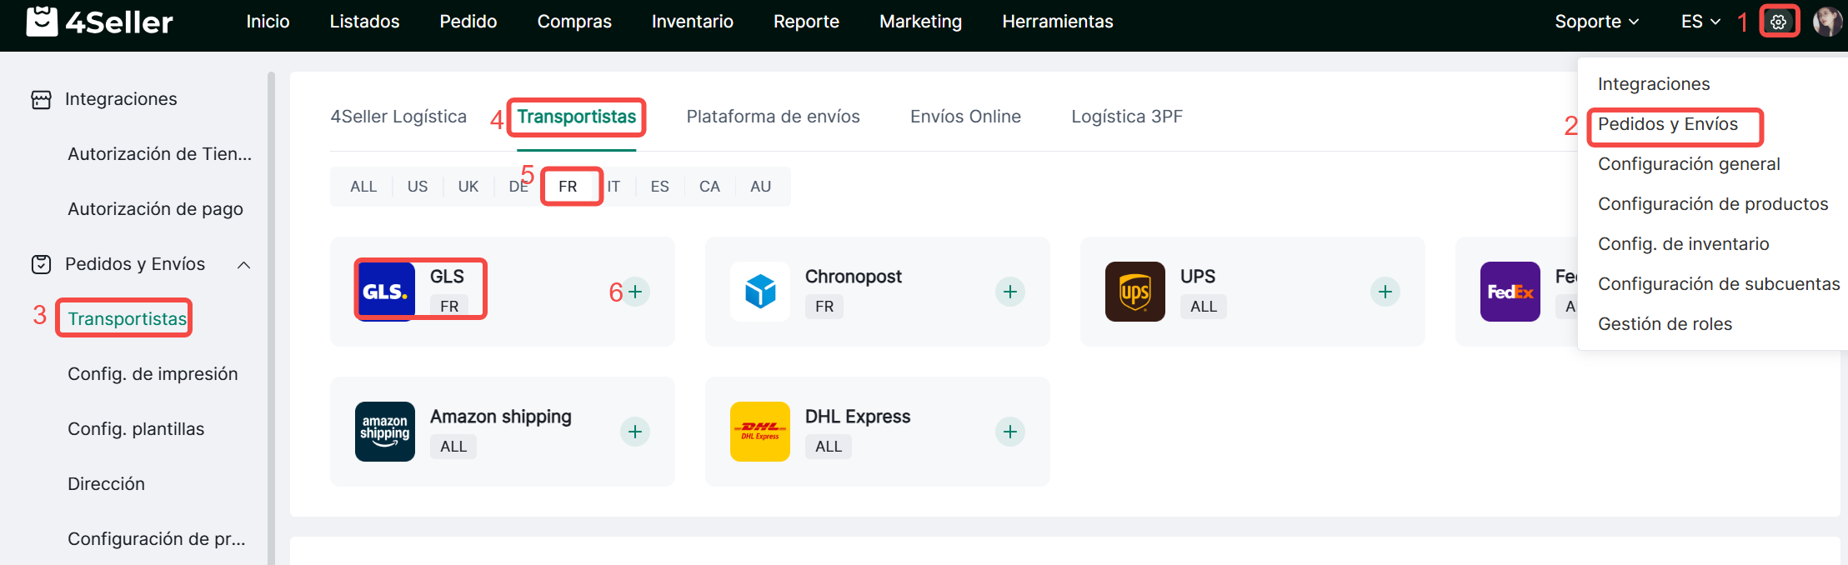The width and height of the screenshot is (1848, 565).
Task: Switch to Plataforma de envíos tab
Action: click(x=773, y=117)
